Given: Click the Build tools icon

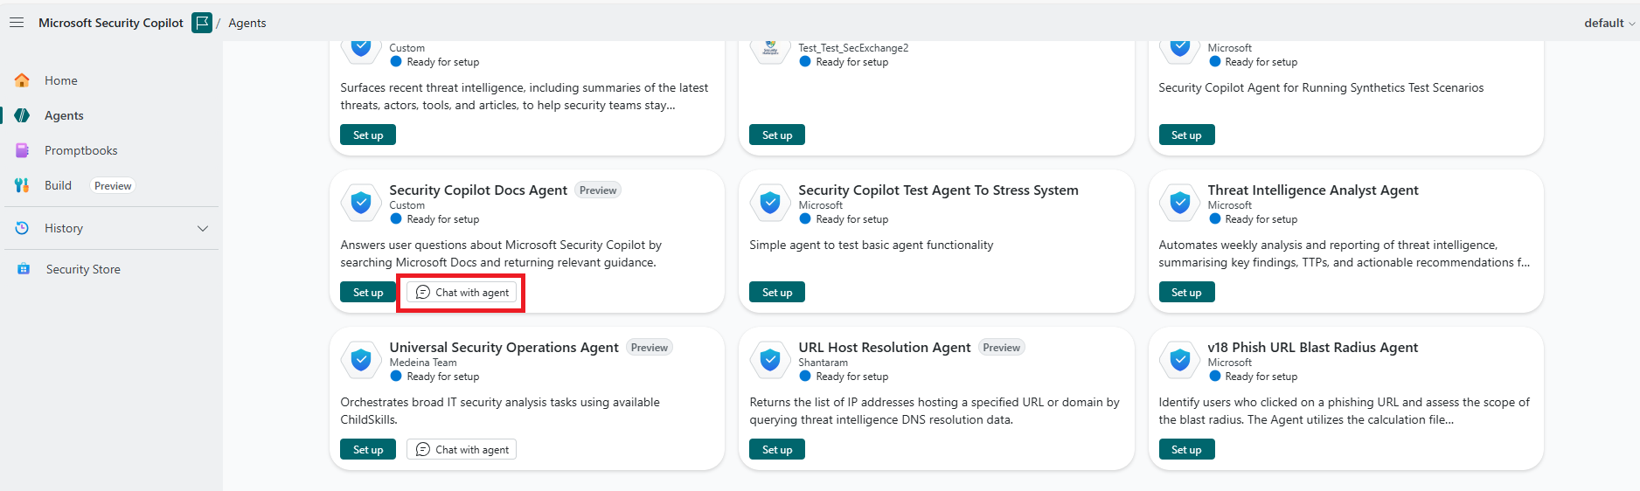Looking at the screenshot, I should (22, 185).
